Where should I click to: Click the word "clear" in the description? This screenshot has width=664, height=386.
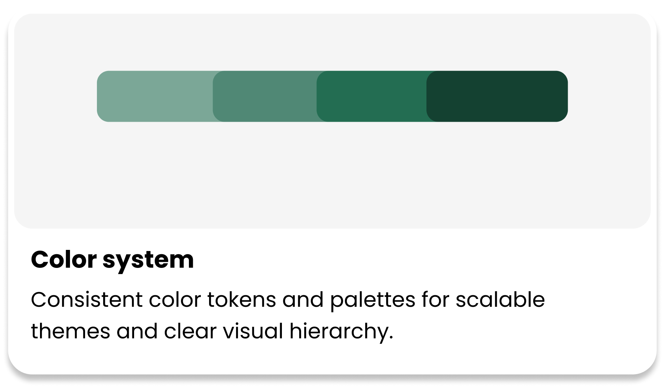190,331
